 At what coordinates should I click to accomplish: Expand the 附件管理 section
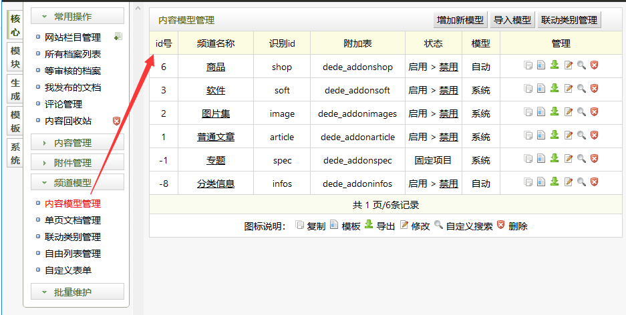[x=77, y=163]
